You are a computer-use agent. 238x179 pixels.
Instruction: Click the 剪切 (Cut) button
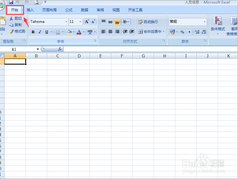pos(15,18)
